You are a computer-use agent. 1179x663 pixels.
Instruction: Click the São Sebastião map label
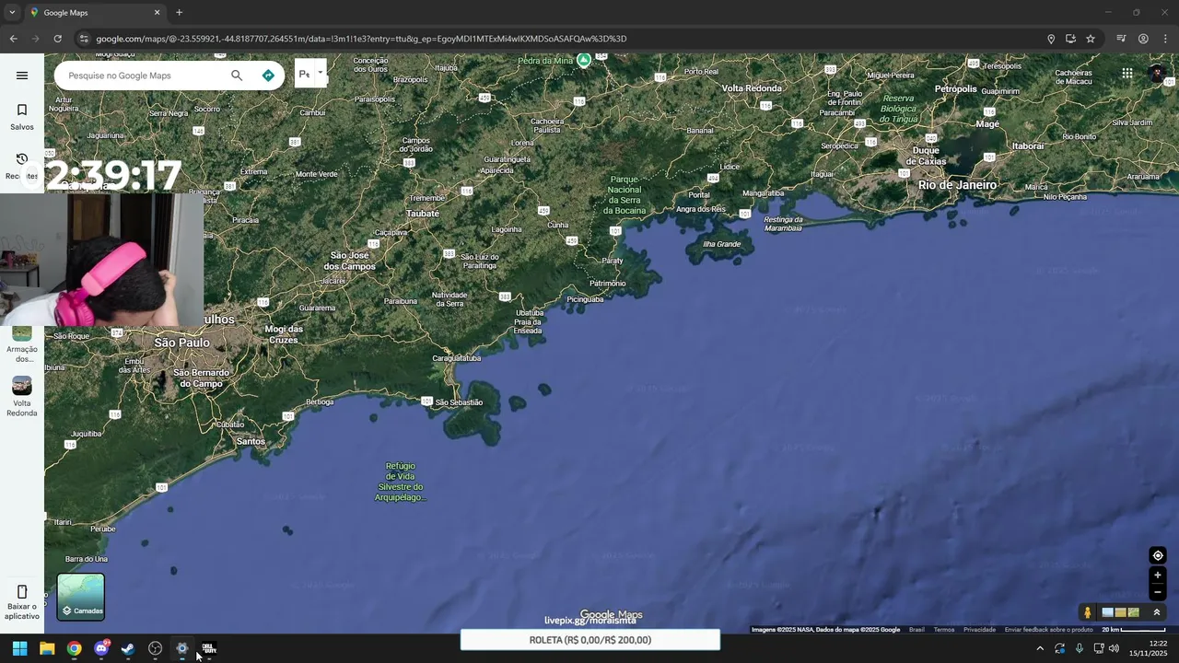(x=459, y=402)
